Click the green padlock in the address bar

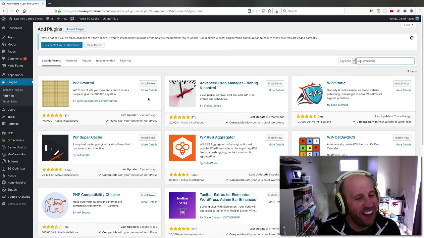tap(60, 11)
